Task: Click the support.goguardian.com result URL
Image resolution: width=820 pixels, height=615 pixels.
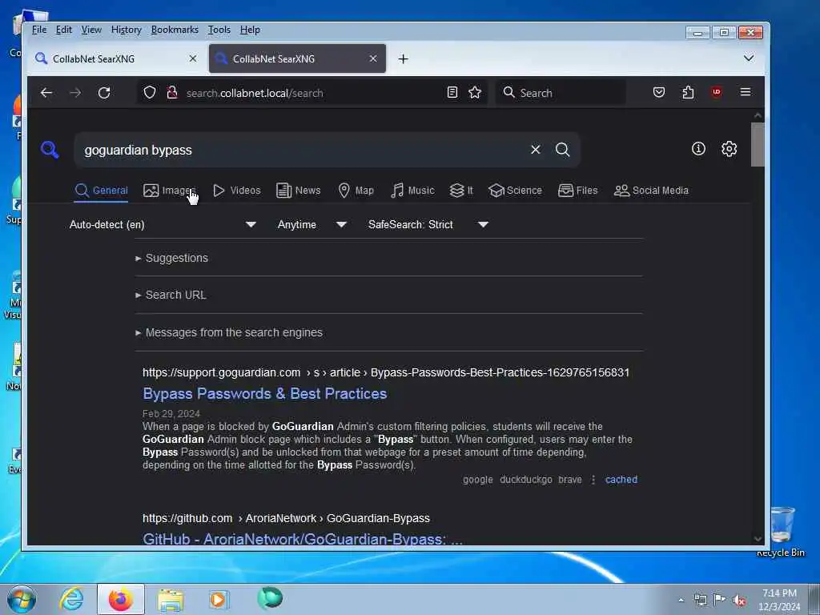Action: coord(386,372)
